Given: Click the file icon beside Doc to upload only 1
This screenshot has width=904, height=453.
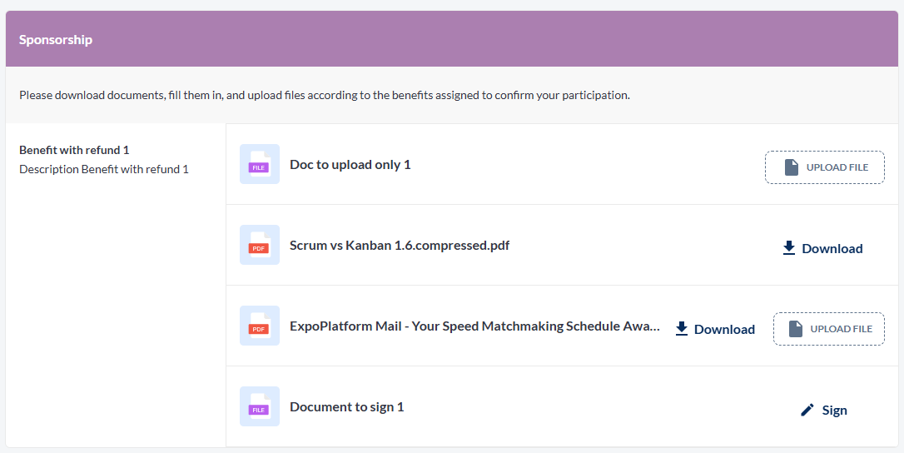Looking at the screenshot, I should click(259, 165).
